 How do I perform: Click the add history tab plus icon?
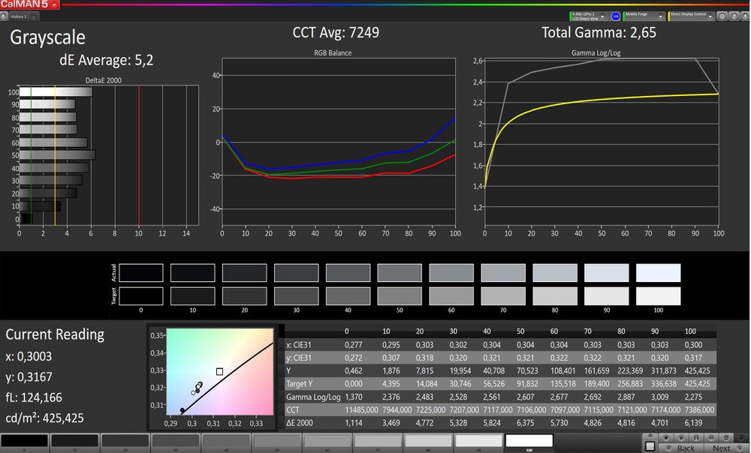click(33, 16)
